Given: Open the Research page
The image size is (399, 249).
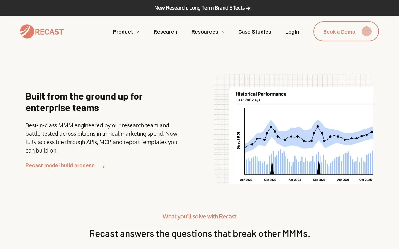Looking at the screenshot, I should click(166, 32).
